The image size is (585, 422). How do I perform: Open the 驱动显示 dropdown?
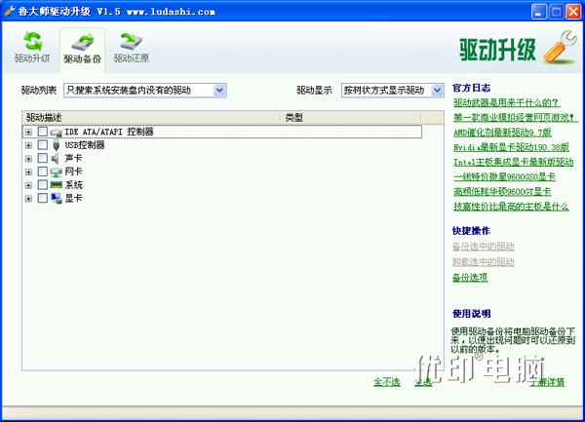pyautogui.click(x=393, y=91)
